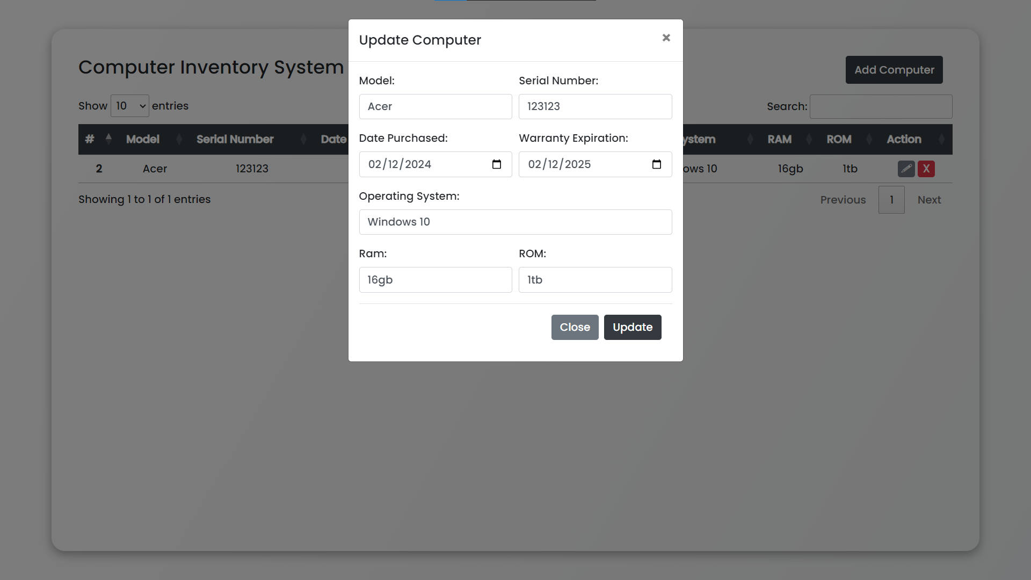Select page 1 in pagination

pyautogui.click(x=891, y=200)
